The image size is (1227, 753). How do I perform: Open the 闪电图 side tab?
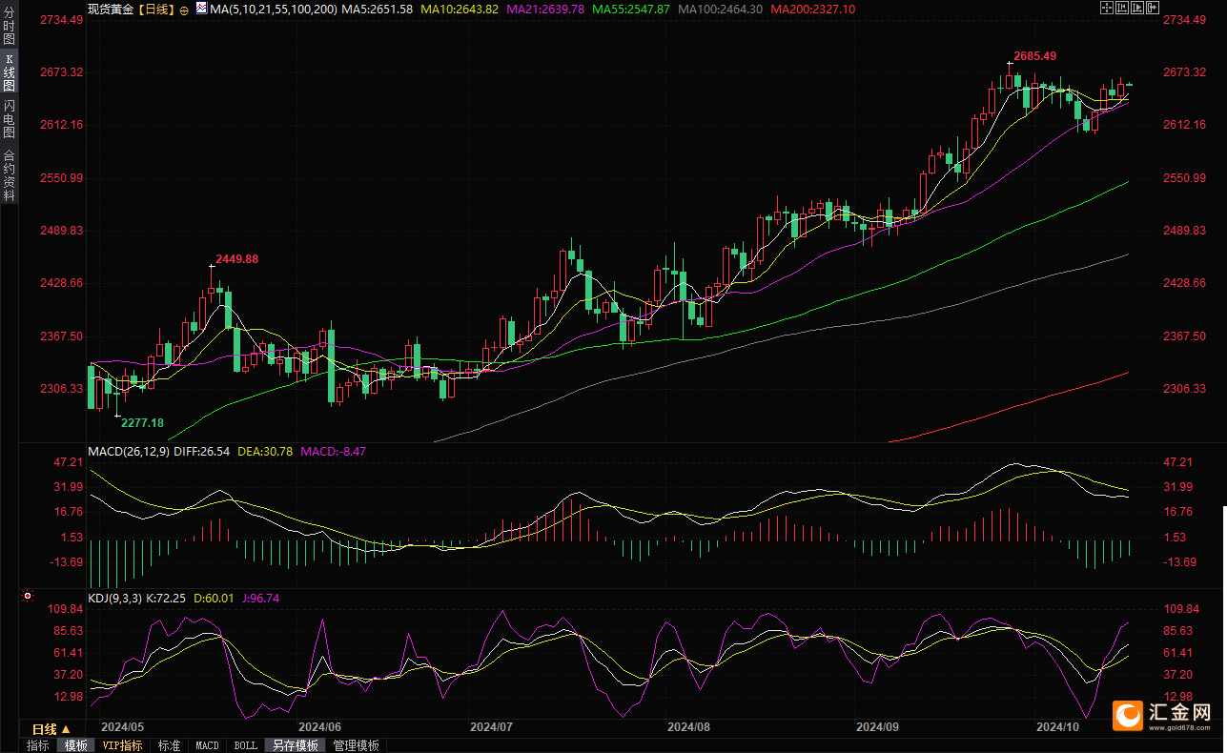coord(10,119)
